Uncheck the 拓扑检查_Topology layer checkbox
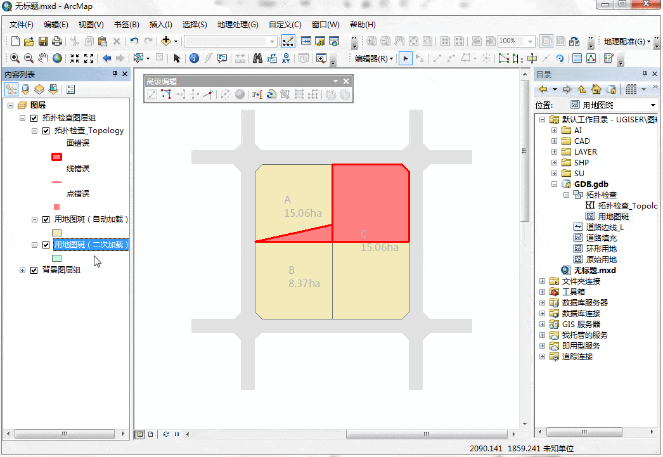This screenshot has width=663, height=457. tap(46, 131)
